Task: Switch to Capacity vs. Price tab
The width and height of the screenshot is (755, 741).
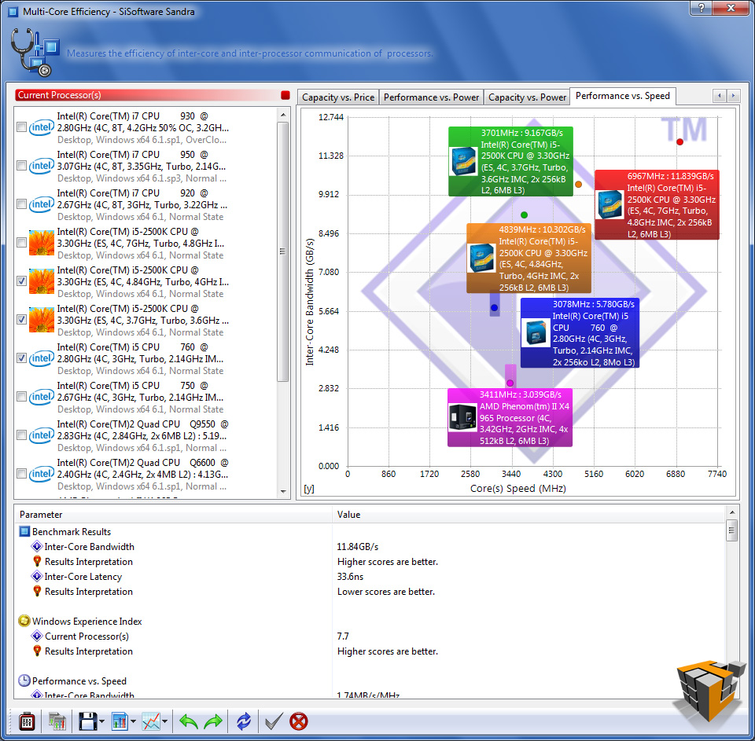Action: (338, 97)
